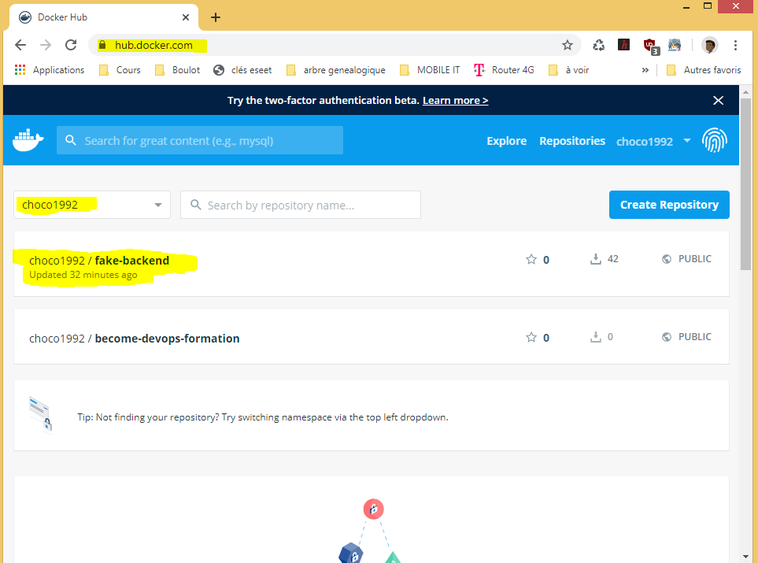Bookmark this page with the star icon
Viewport: 758px width, 563px height.
point(567,45)
